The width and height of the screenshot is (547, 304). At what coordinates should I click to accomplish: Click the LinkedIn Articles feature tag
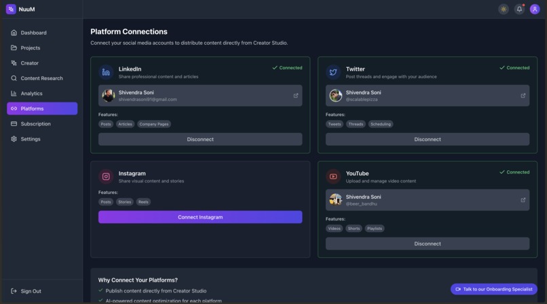[x=126, y=124]
